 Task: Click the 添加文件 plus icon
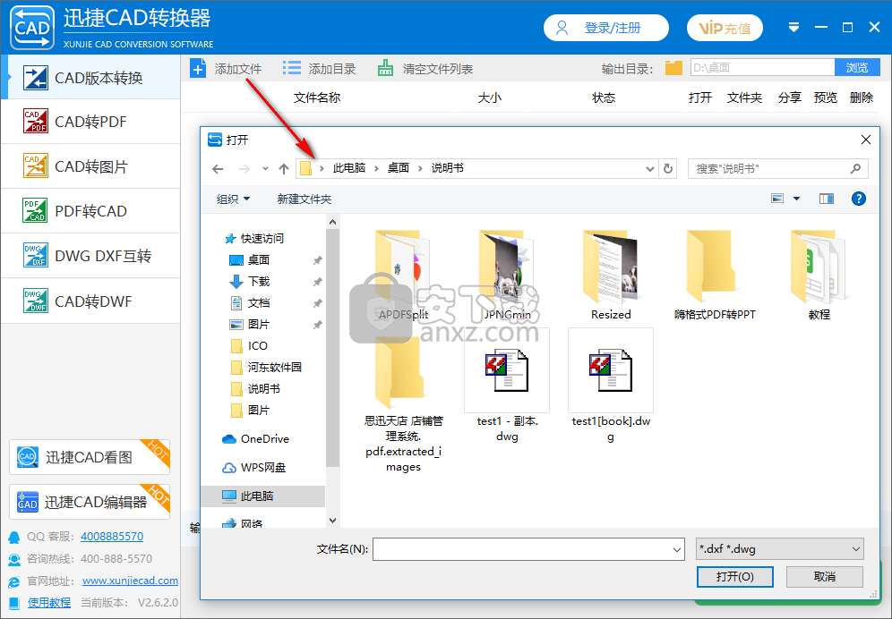click(x=198, y=69)
